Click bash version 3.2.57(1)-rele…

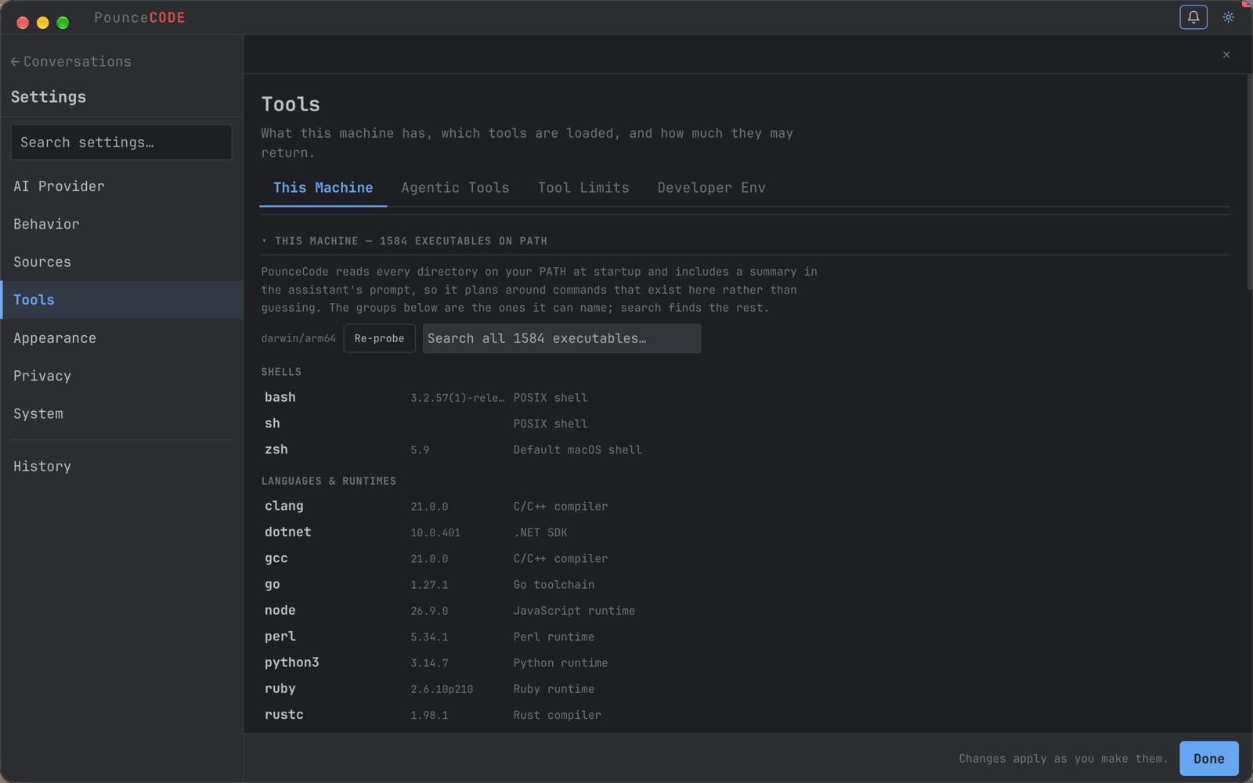coord(457,398)
